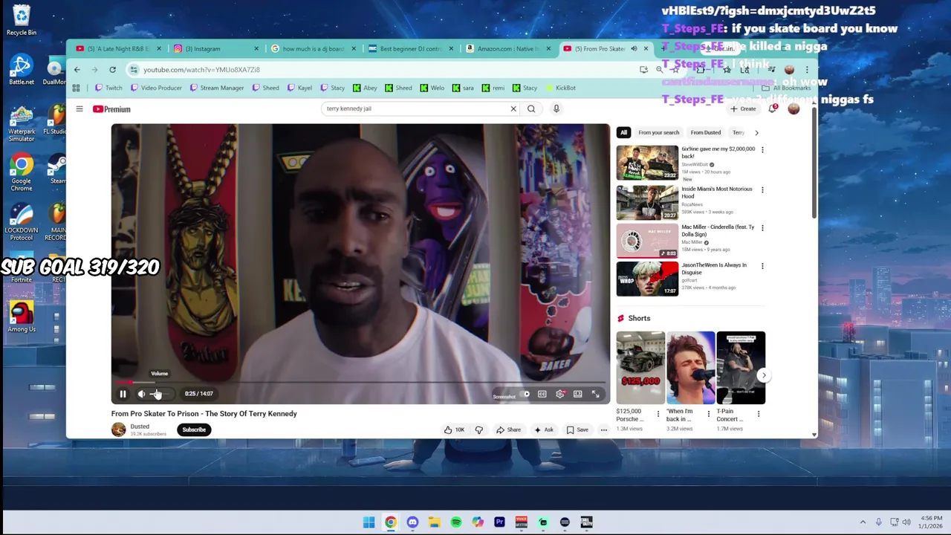
Task: Go to YouTube Premium home logo
Action: click(x=111, y=109)
